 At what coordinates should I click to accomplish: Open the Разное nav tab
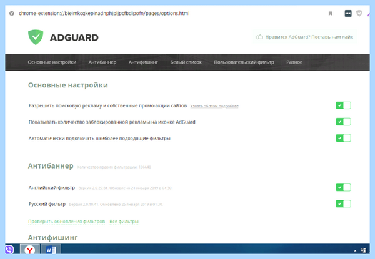294,62
